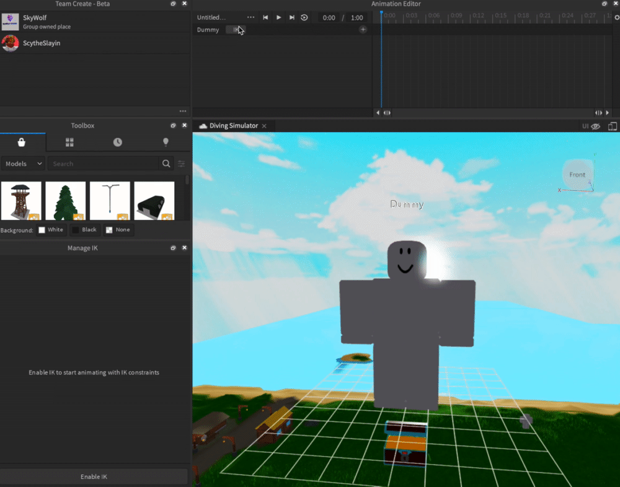This screenshot has height=487, width=620.
Task: Select ScytheSlayin in Team Create list
Action: coord(95,43)
